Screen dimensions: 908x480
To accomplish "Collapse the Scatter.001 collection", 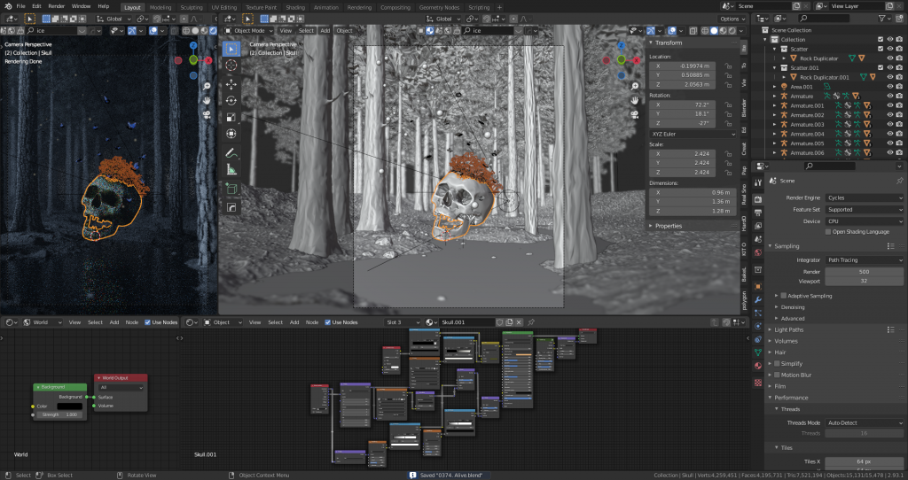I will point(775,67).
